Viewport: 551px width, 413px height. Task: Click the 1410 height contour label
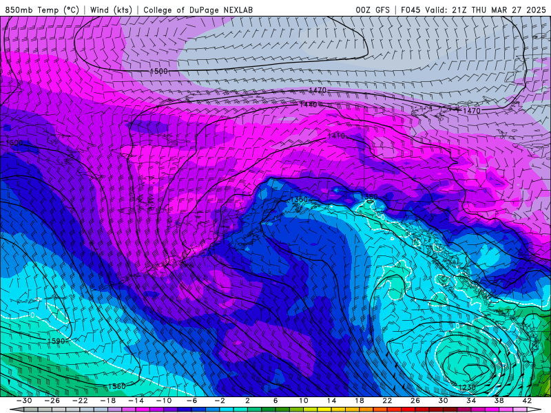pyautogui.click(x=336, y=136)
